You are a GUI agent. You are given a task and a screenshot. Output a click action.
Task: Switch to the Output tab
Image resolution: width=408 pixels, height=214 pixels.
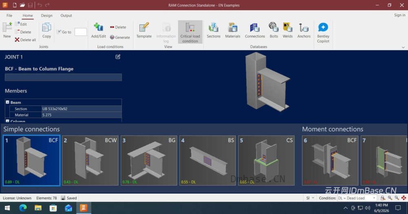66,15
